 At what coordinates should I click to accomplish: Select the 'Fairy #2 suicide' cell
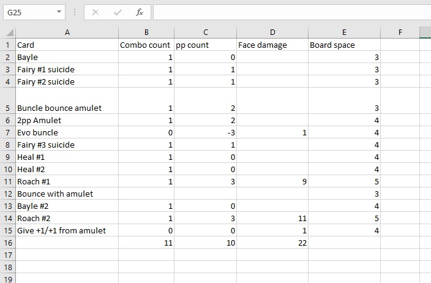[67, 81]
